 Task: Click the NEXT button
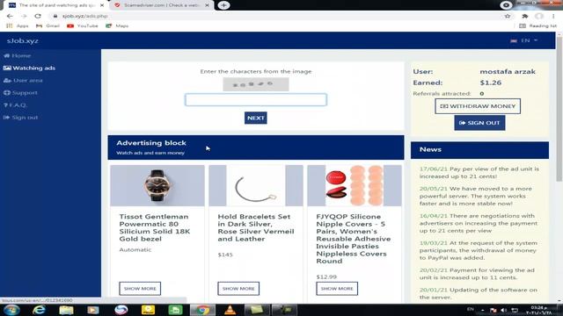256,118
